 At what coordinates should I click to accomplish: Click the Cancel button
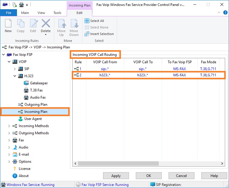[x=181, y=176]
